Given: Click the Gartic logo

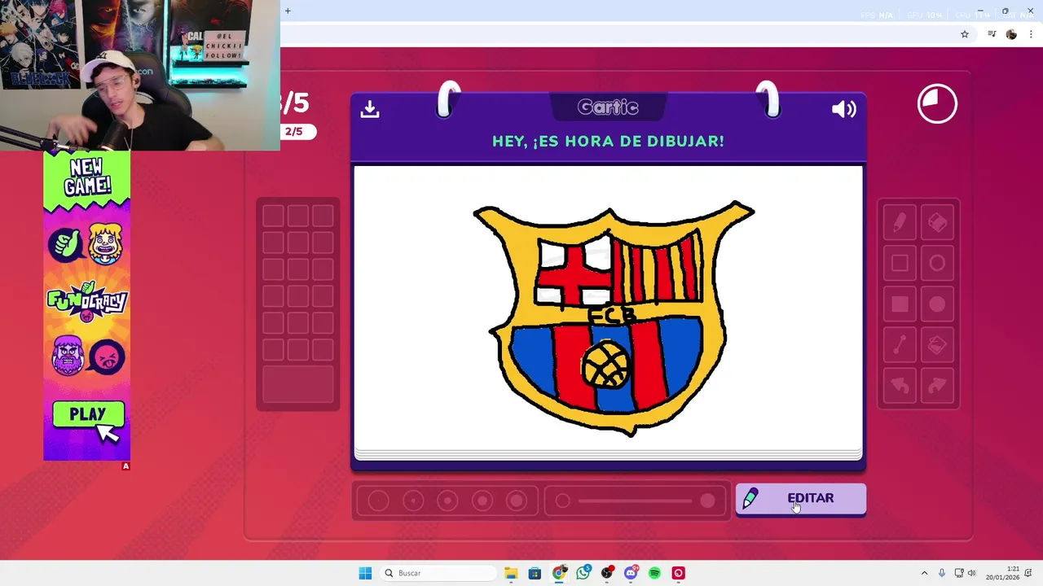Looking at the screenshot, I should point(608,107).
